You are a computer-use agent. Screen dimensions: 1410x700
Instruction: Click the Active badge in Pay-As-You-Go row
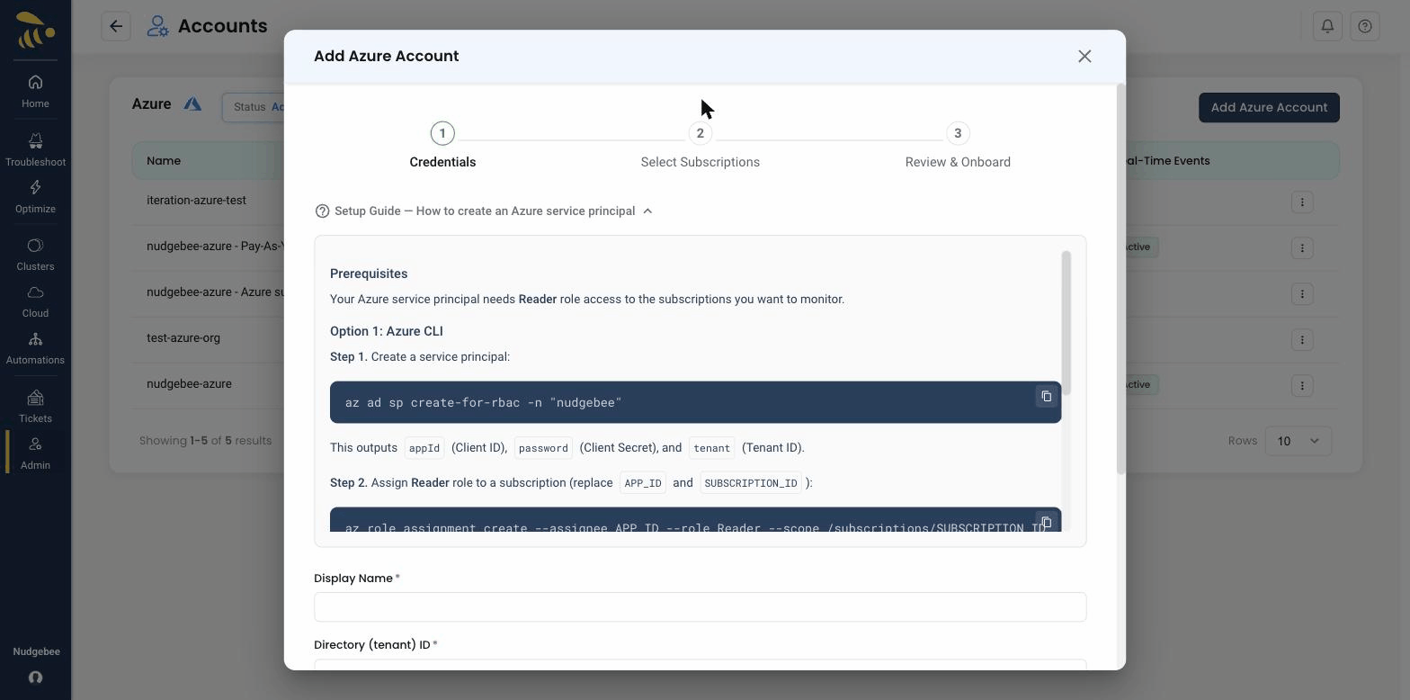click(1140, 247)
